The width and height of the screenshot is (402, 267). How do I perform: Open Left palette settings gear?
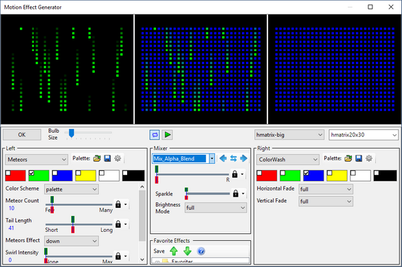click(118, 158)
